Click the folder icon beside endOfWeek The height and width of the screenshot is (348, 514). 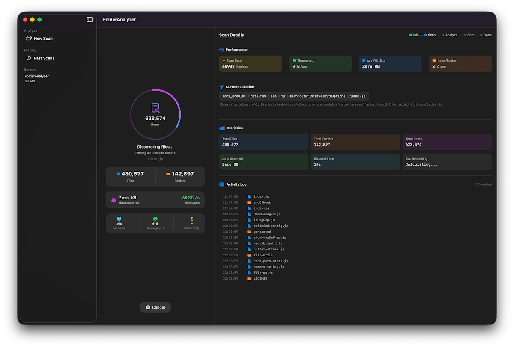click(x=249, y=202)
